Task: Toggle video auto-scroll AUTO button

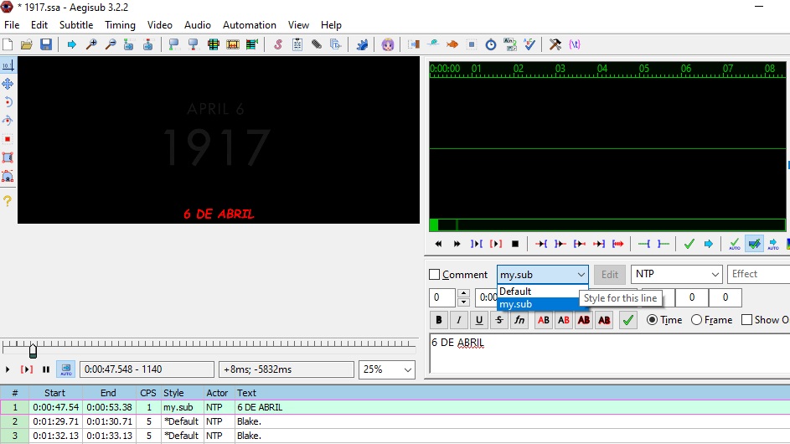Action: (x=66, y=369)
